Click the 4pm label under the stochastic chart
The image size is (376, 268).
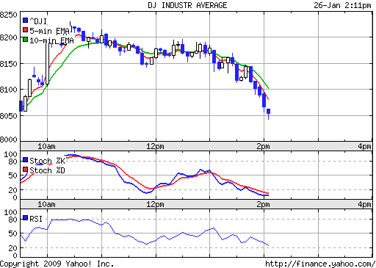(364, 204)
